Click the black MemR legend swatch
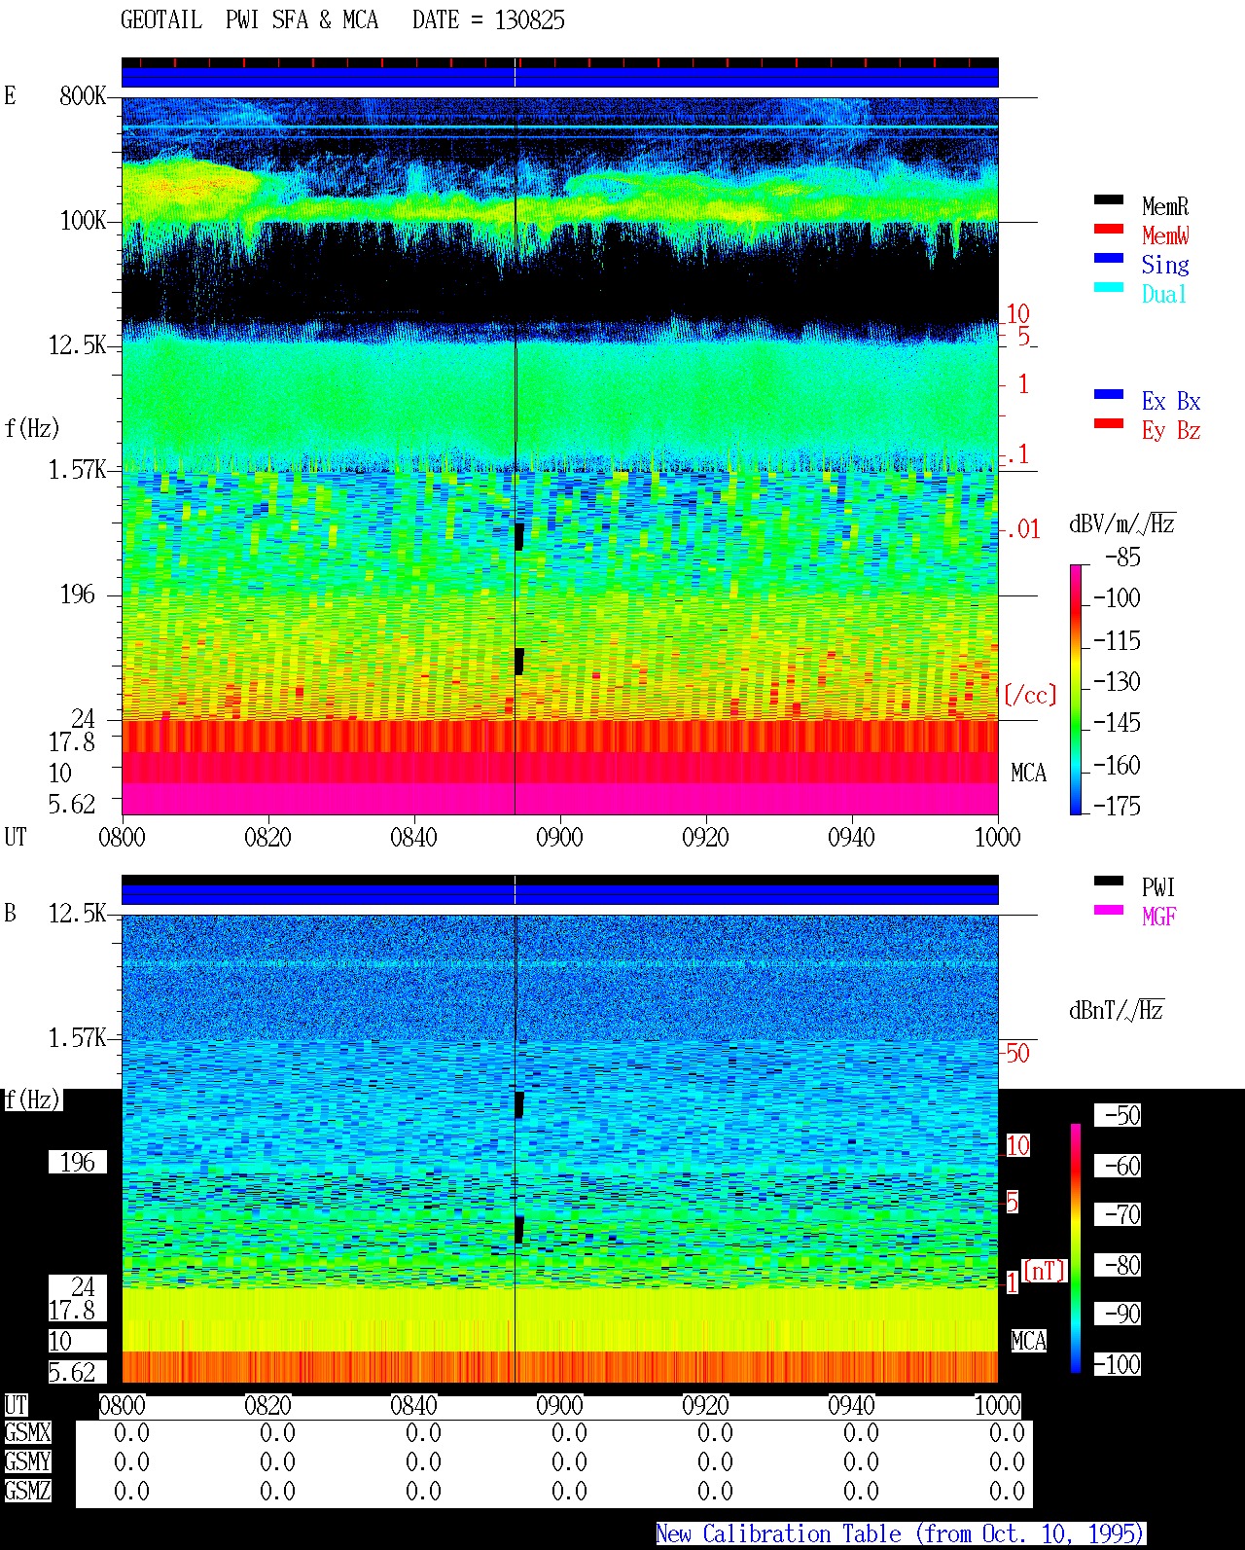 1108,199
